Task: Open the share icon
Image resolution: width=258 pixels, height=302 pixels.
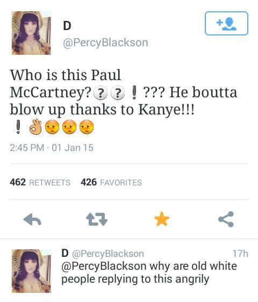Action: 226,219
